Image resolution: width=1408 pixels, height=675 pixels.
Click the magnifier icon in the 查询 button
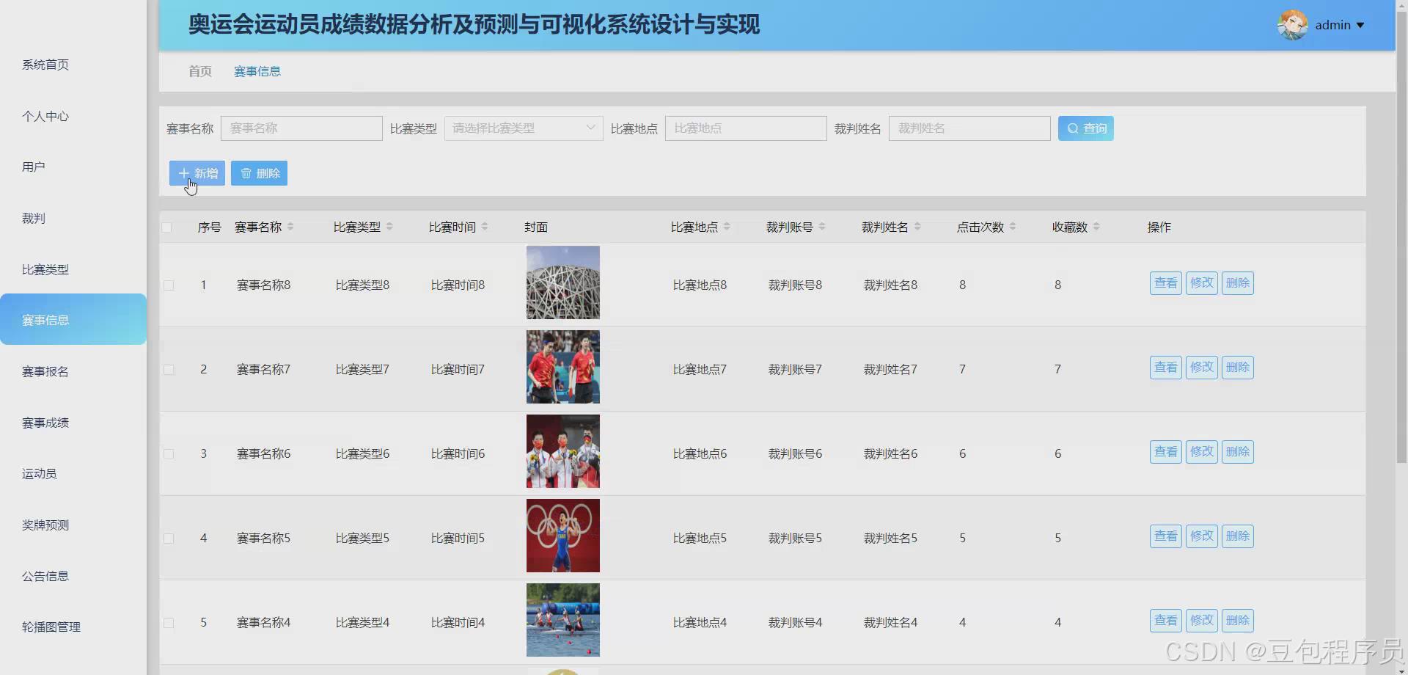point(1072,128)
